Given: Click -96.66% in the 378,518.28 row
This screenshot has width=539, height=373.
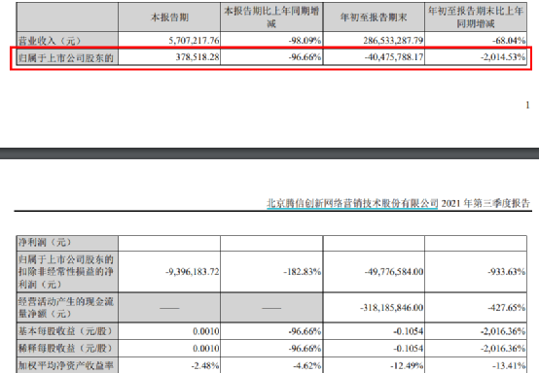Looking at the screenshot, I should [x=305, y=57].
